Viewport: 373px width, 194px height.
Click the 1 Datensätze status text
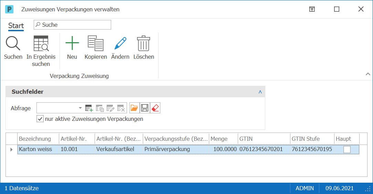pyautogui.click(x=22, y=188)
